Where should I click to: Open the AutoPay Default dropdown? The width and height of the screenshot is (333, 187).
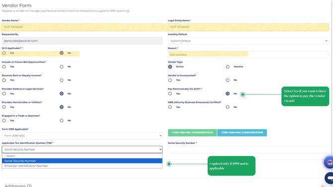pyautogui.click(x=248, y=41)
